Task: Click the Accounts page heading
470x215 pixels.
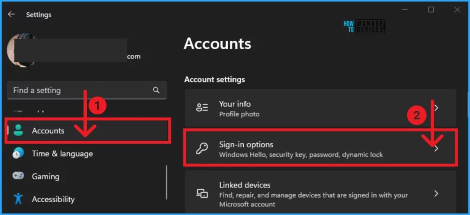Action: coord(217,44)
